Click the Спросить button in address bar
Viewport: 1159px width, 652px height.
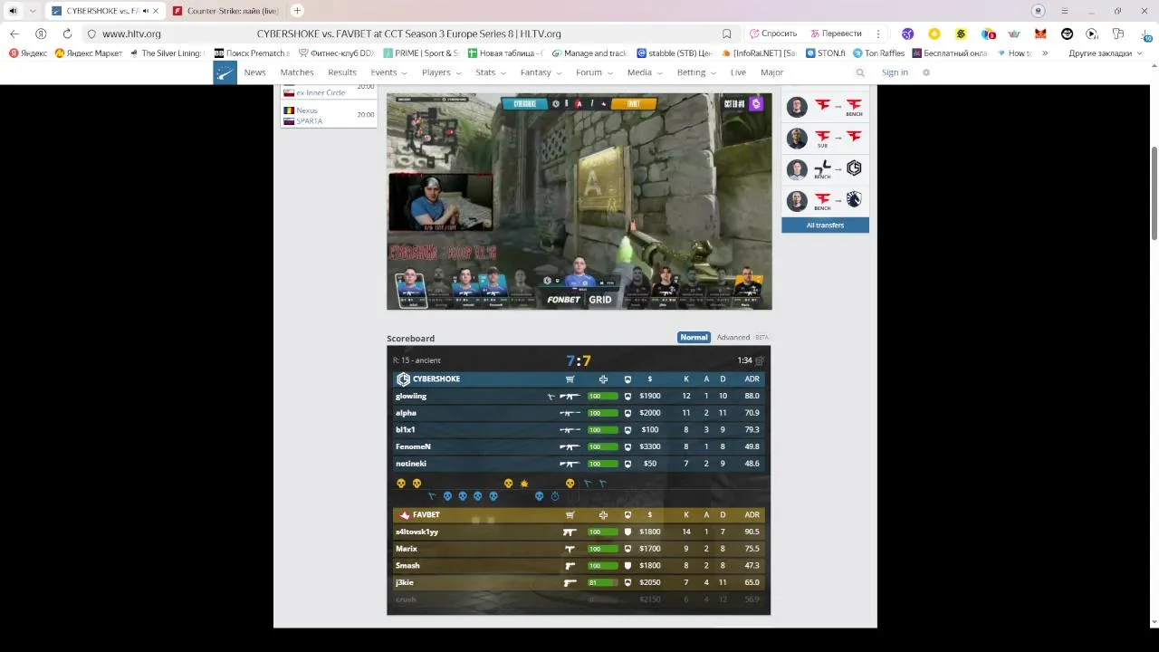point(773,34)
